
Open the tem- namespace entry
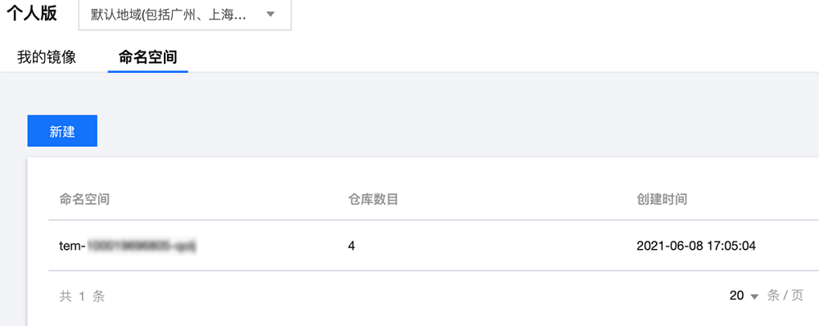pyautogui.click(x=128, y=246)
